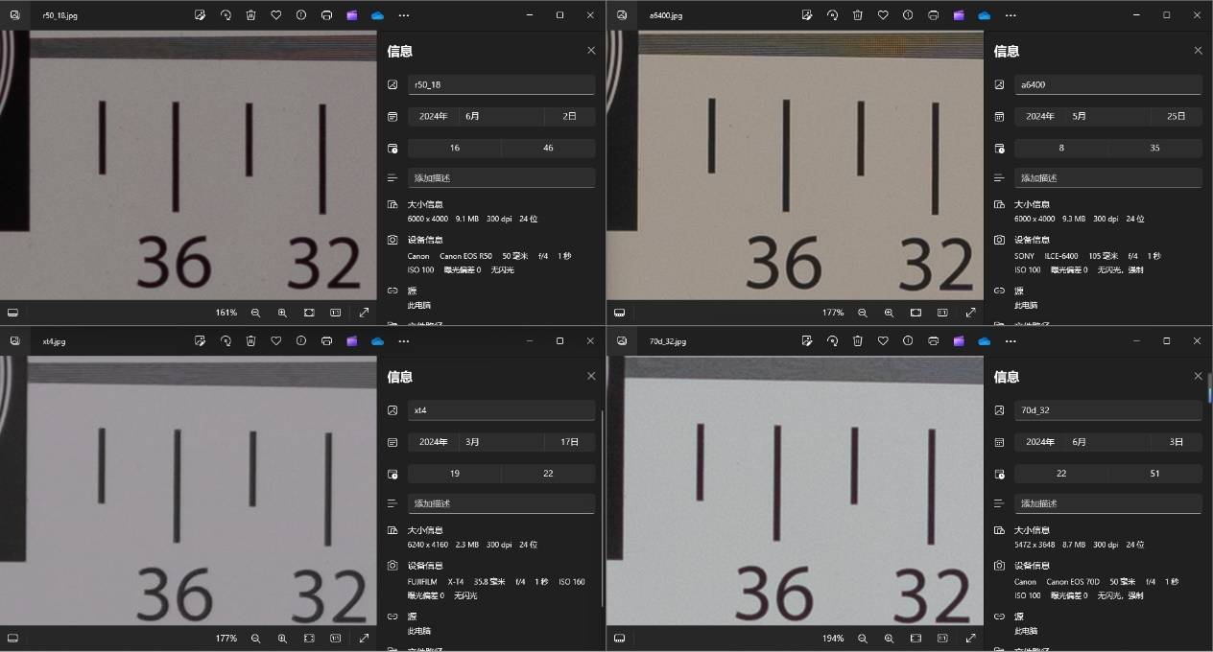Open the See more menu in r50_18.jpg window

point(403,15)
